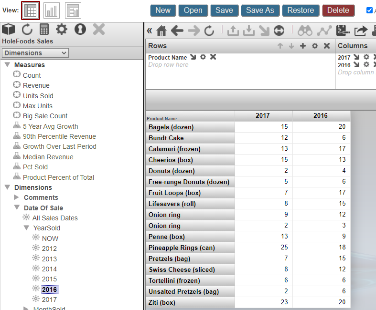
Task: Select the Count measure
Action: click(x=32, y=75)
